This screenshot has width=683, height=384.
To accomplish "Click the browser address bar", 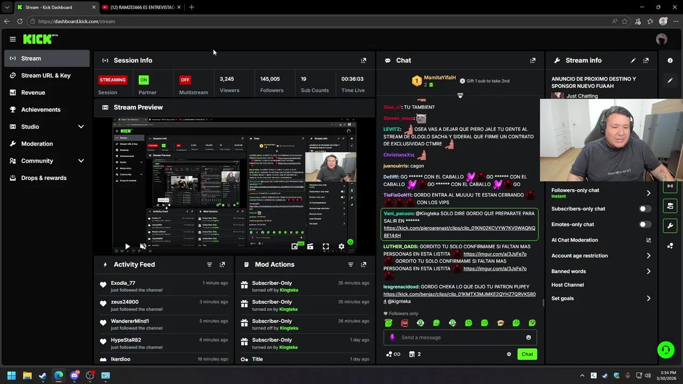I will pos(320,21).
